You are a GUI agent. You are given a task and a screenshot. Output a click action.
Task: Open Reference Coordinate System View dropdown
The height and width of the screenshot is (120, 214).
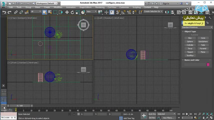(91, 11)
